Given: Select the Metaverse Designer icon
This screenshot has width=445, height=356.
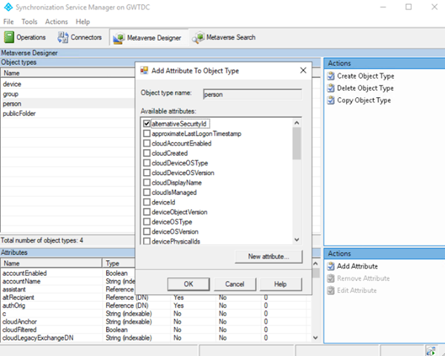Looking at the screenshot, I should click(117, 37).
